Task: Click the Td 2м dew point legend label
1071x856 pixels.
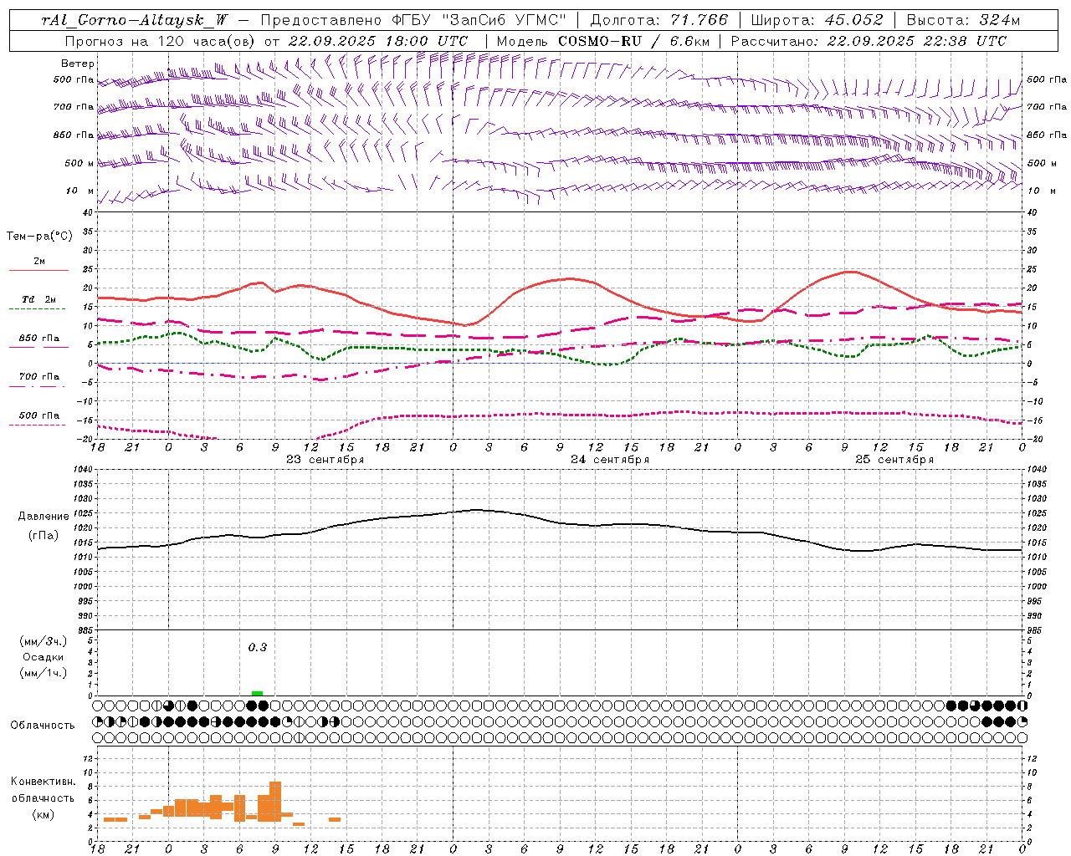Action: 38,299
